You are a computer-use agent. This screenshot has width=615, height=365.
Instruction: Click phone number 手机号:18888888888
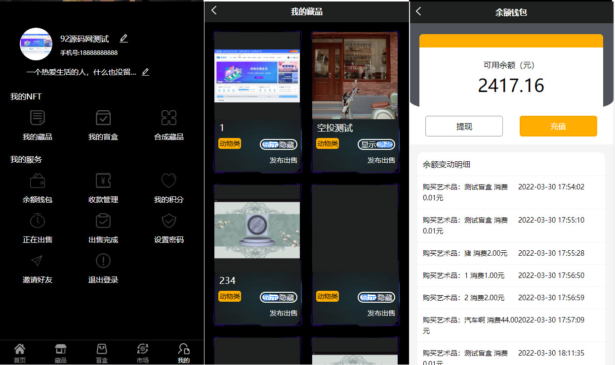89,52
